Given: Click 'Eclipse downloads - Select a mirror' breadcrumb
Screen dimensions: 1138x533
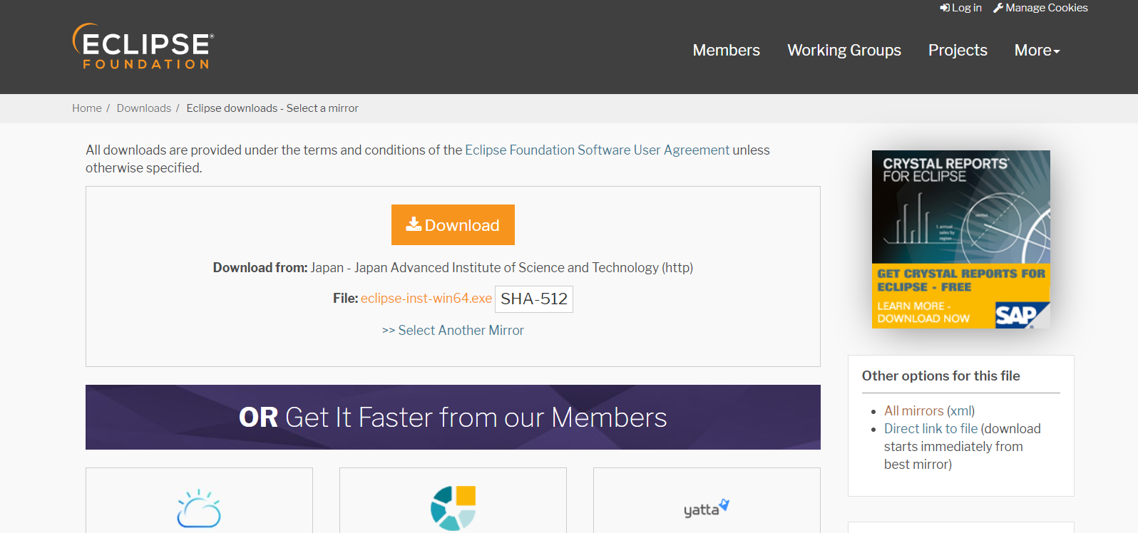Looking at the screenshot, I should (272, 108).
